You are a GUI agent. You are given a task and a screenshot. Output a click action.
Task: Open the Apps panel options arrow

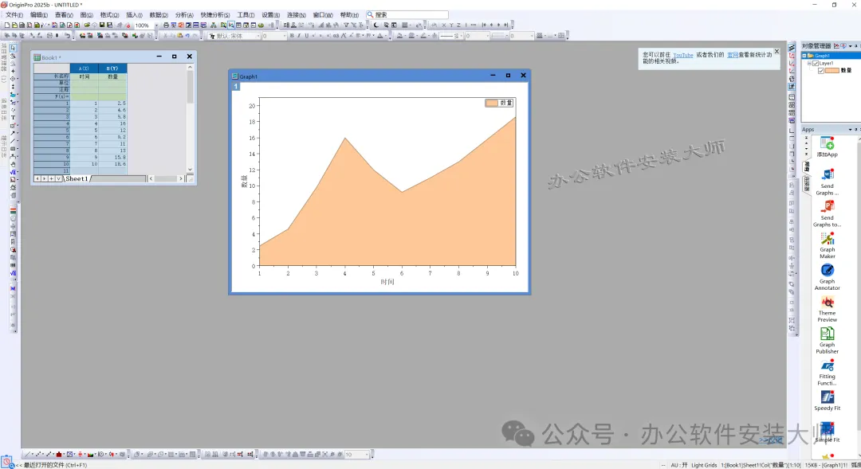coord(850,130)
